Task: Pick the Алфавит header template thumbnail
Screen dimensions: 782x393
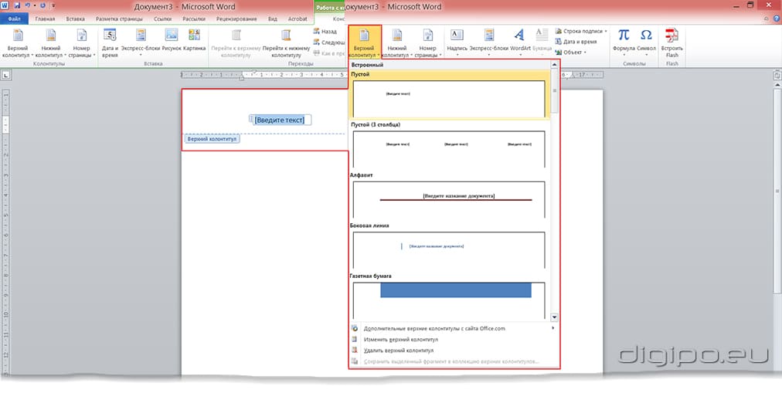Action: pyautogui.click(x=448, y=199)
